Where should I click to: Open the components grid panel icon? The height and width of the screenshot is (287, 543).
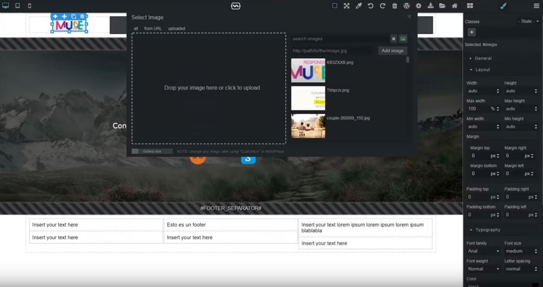tap(469, 6)
